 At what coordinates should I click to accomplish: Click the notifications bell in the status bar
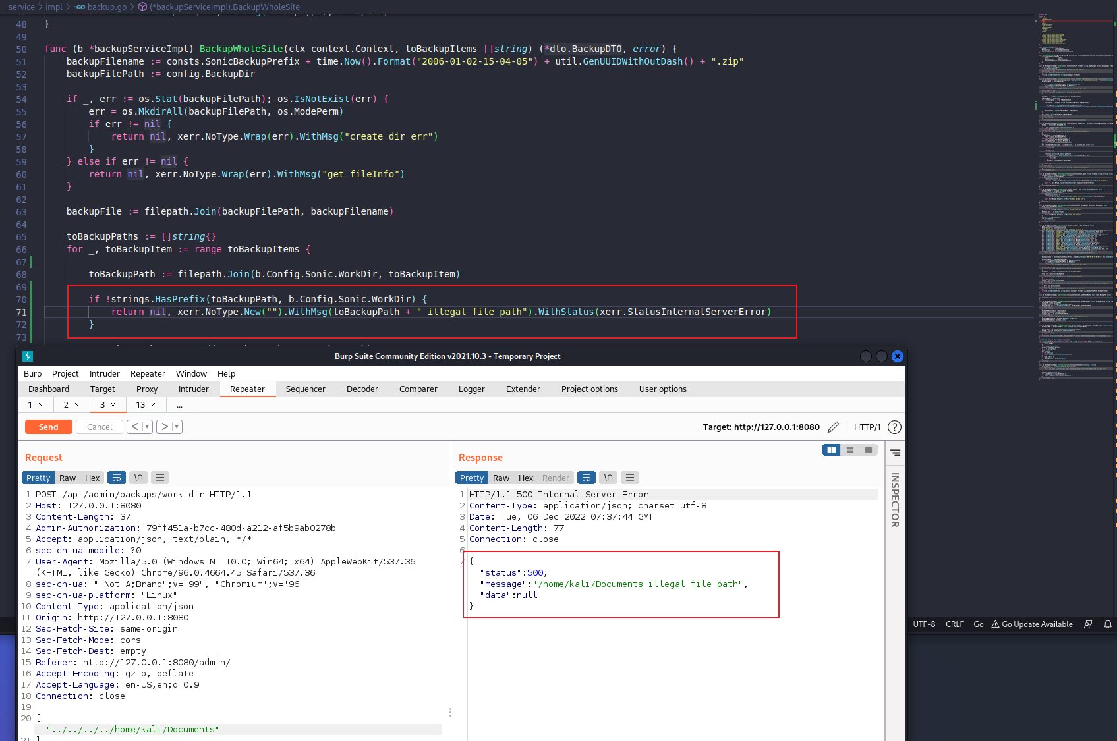click(x=1110, y=624)
